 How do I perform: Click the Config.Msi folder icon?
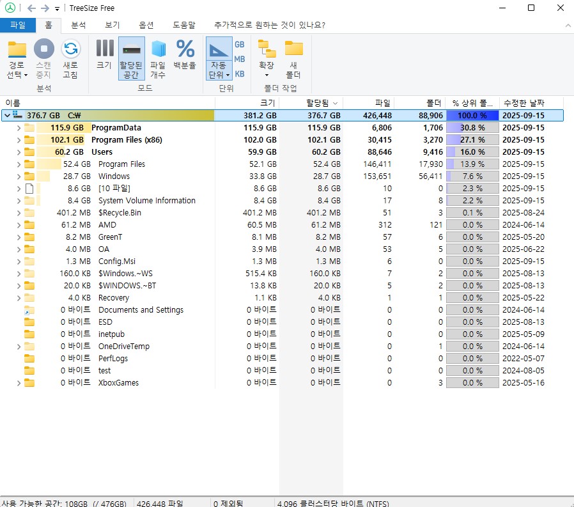[x=29, y=261]
